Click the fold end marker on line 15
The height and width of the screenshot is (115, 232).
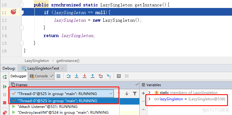[x=22, y=43]
